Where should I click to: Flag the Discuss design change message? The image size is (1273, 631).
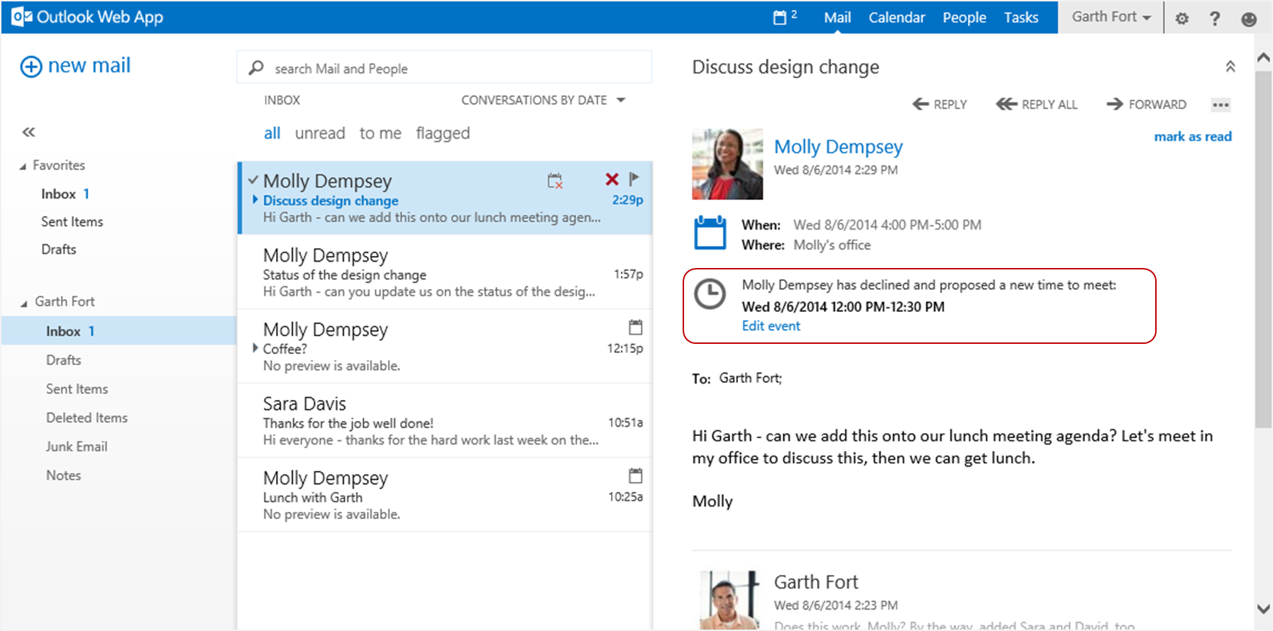point(634,179)
